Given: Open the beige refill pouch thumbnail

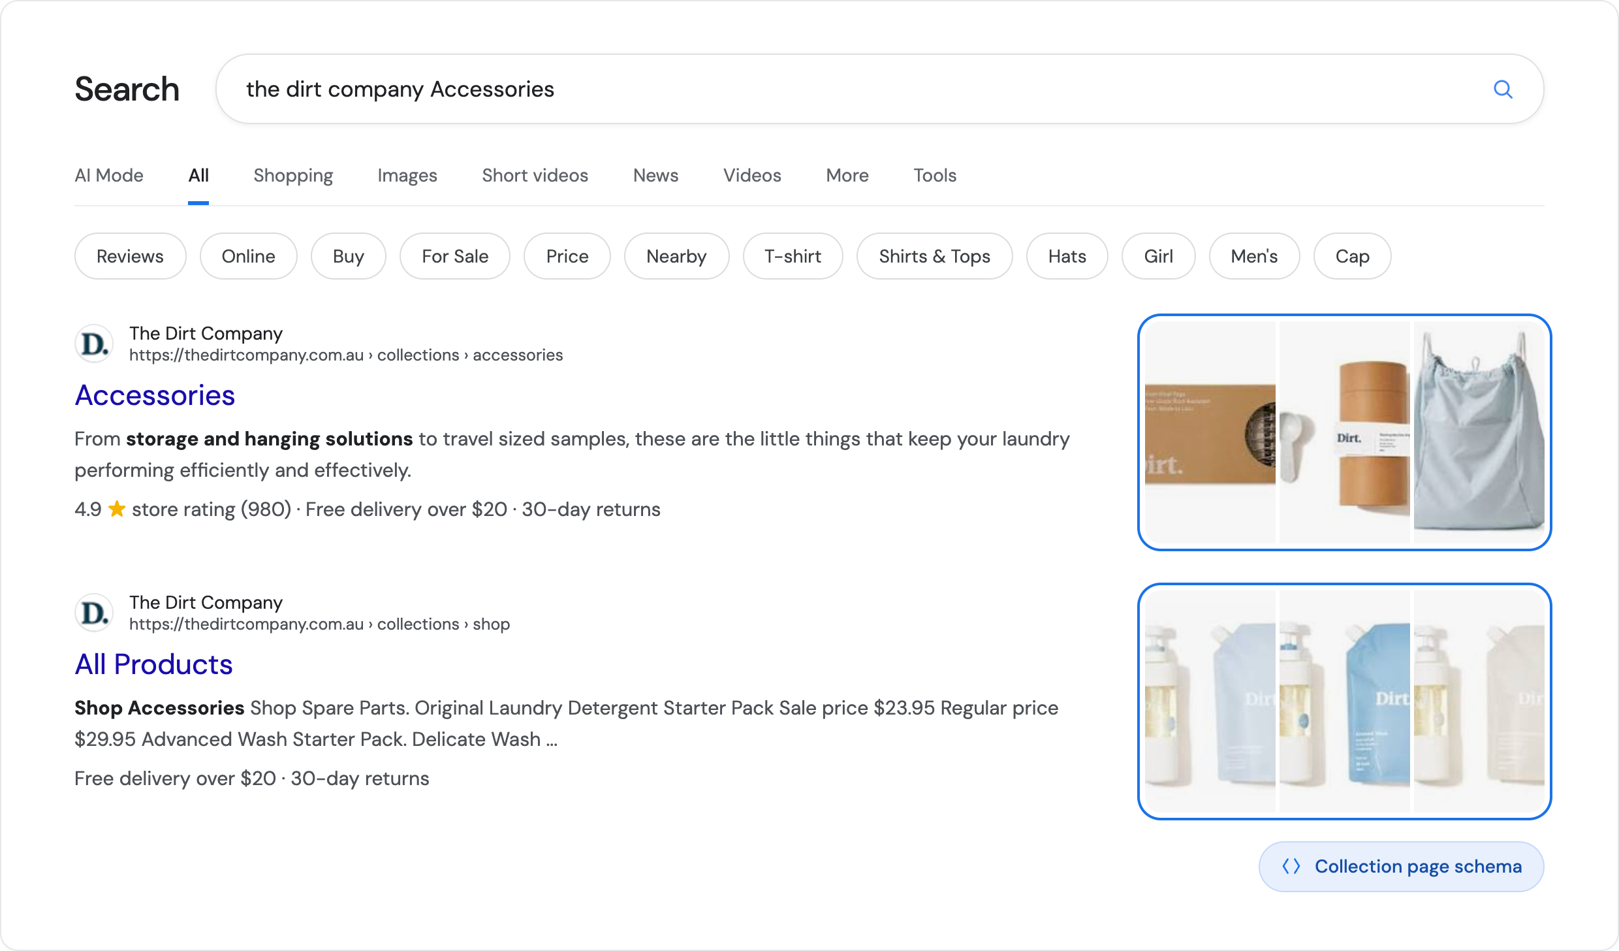Looking at the screenshot, I should click(1479, 701).
